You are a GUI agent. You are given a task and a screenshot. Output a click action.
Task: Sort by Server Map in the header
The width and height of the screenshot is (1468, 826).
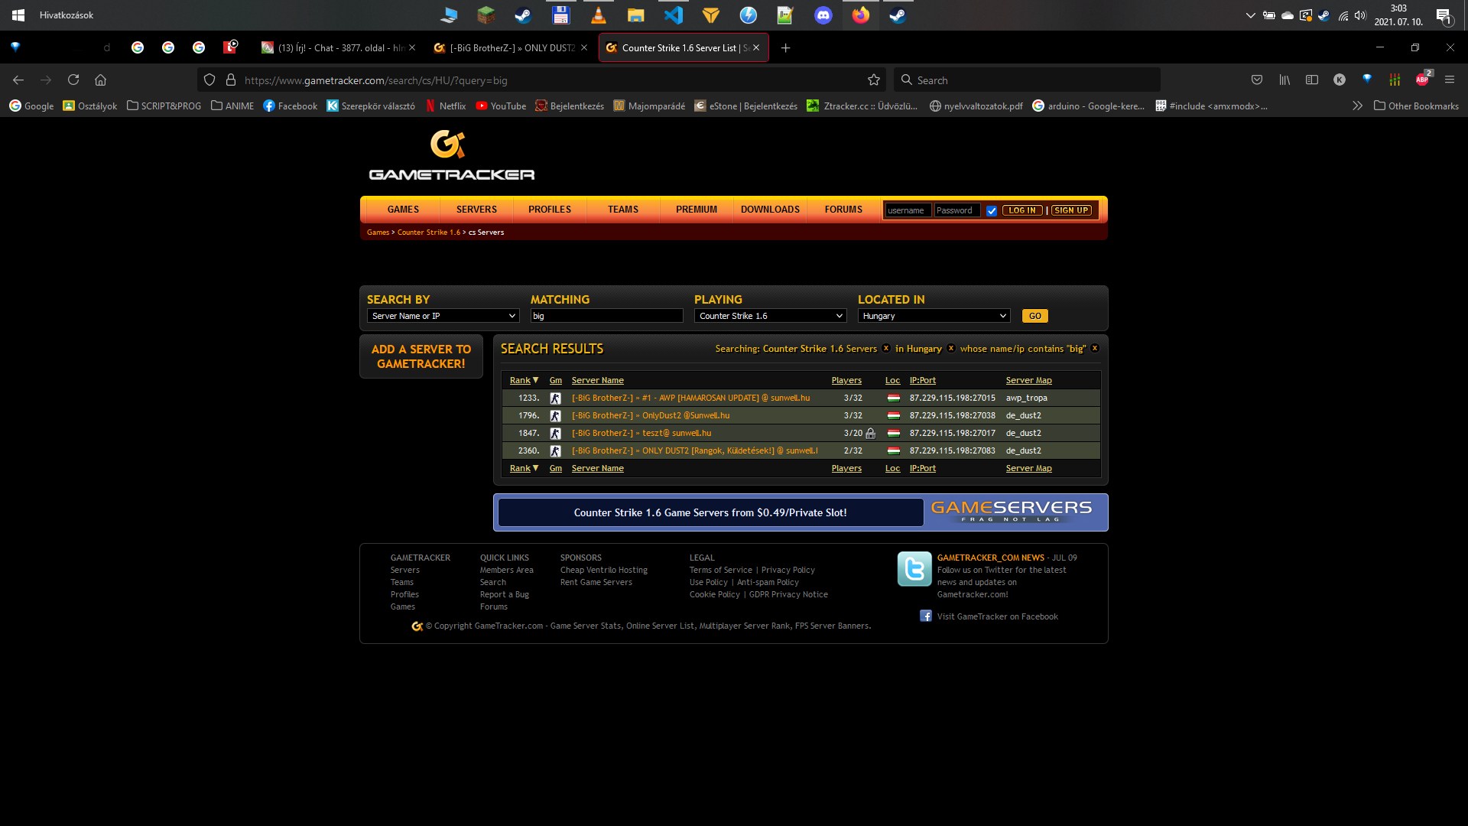point(1028,380)
